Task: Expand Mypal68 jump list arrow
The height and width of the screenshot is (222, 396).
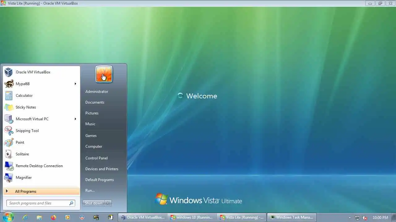Action: [x=75, y=84]
